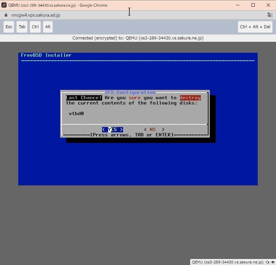Send the Tab key to the VM
The image size is (276, 265).
22,27
